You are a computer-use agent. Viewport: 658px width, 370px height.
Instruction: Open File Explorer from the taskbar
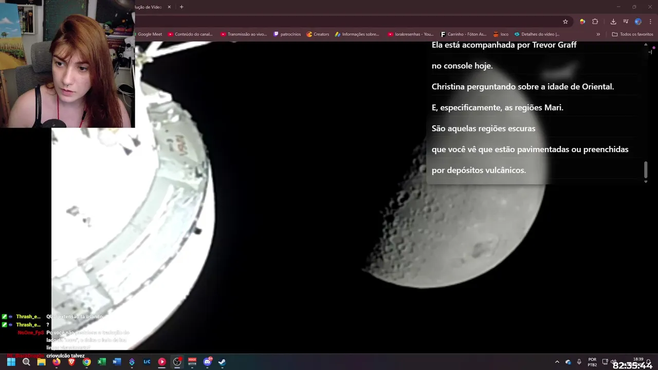(x=41, y=362)
